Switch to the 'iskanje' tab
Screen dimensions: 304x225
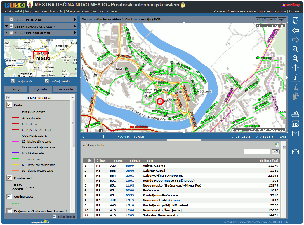coord(15,89)
